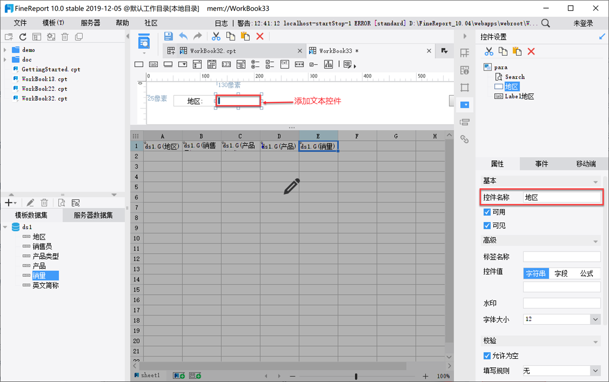Select 字段 as widget value type

point(561,273)
